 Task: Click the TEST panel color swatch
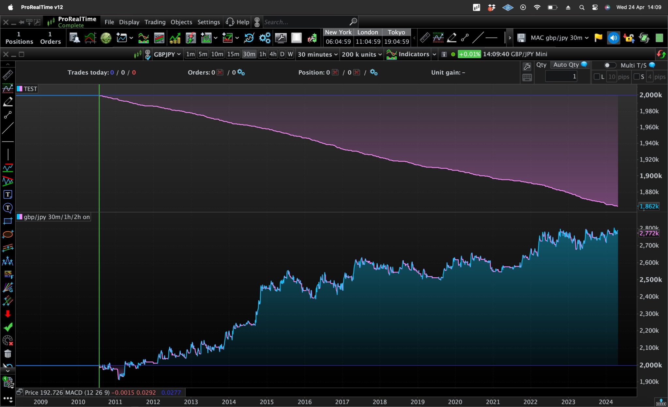[20, 89]
